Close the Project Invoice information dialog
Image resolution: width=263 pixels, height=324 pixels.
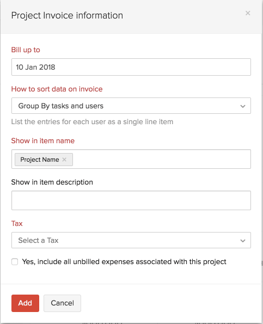(248, 13)
